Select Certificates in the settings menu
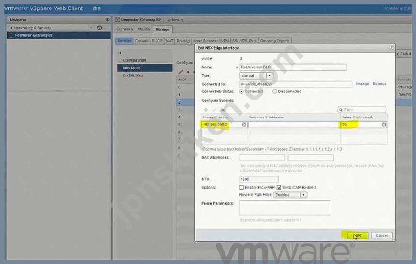 pos(133,75)
